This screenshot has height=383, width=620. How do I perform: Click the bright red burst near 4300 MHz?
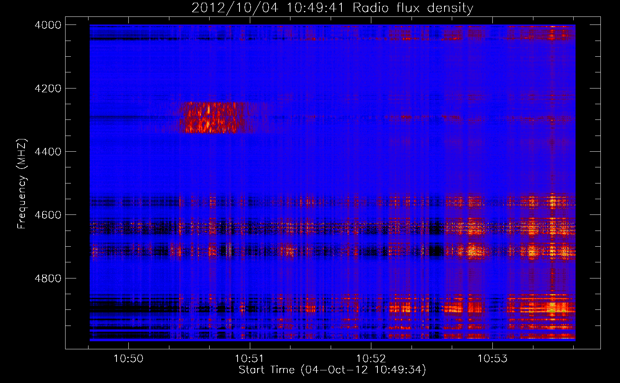coord(213,118)
